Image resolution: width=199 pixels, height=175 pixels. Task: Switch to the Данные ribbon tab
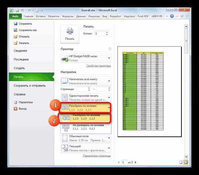tap(81, 16)
